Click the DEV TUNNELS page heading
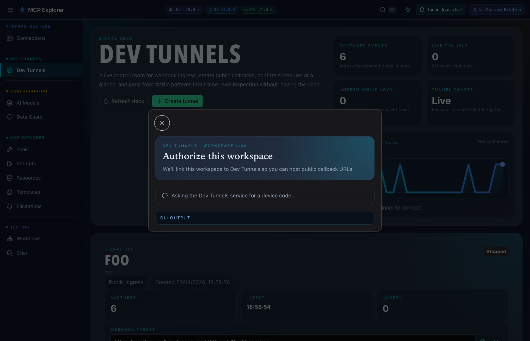 tap(170, 54)
